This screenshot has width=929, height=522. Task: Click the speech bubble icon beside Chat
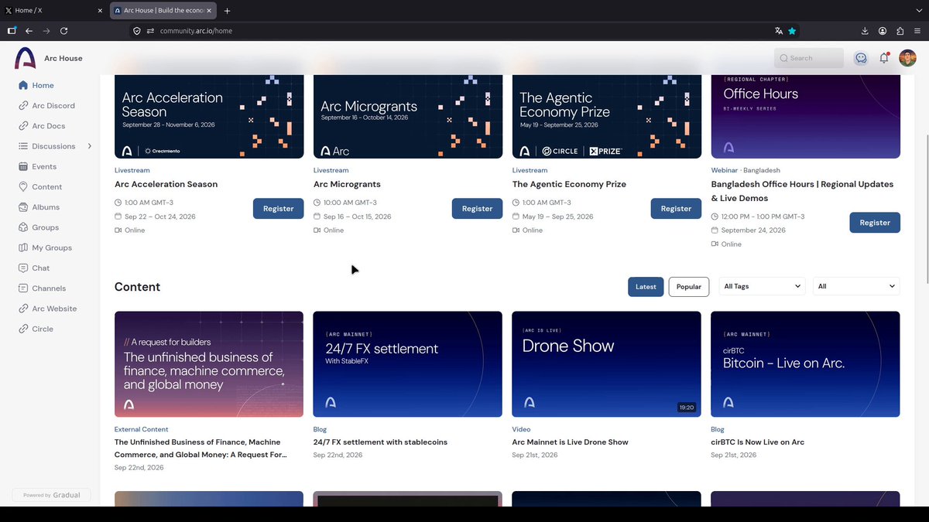coord(24,268)
